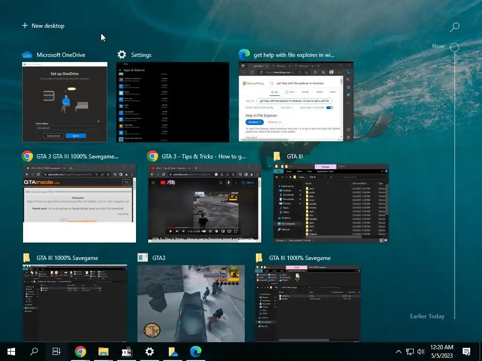Open the Action Center notifications icon
This screenshot has width=482, height=361.
point(466,352)
